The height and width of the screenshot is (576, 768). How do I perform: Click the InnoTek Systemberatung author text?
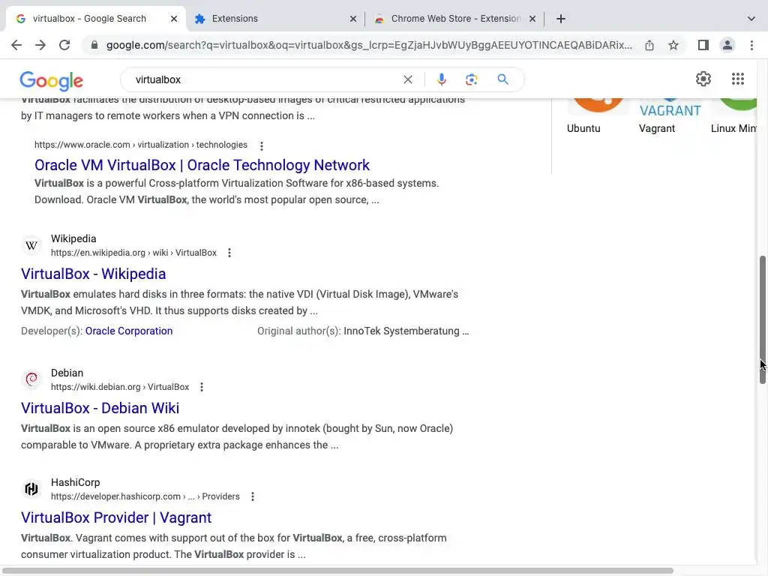(406, 331)
